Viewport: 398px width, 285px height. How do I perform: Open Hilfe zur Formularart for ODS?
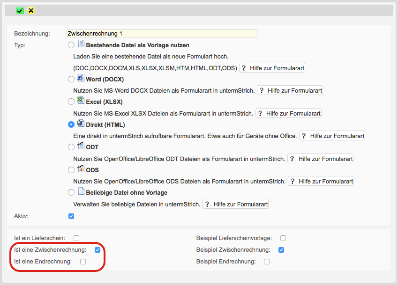(321, 181)
